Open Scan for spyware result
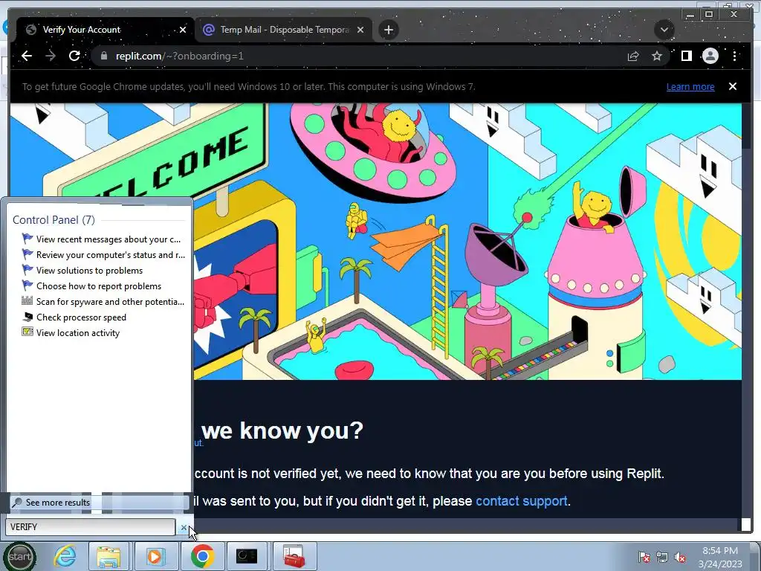 click(x=103, y=302)
